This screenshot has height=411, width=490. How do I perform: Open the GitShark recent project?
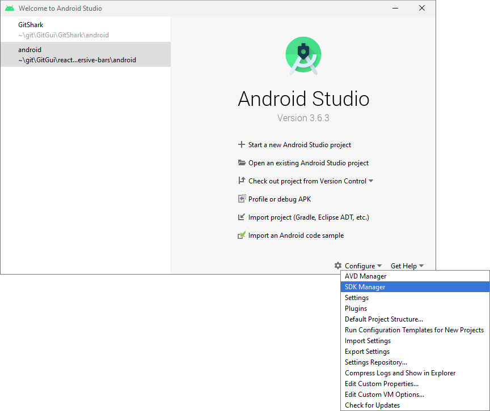(x=86, y=29)
